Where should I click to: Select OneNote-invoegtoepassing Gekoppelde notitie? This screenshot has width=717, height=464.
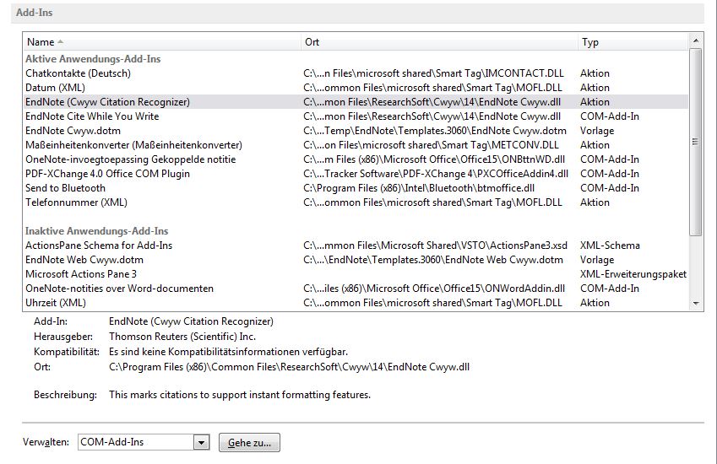click(356, 159)
